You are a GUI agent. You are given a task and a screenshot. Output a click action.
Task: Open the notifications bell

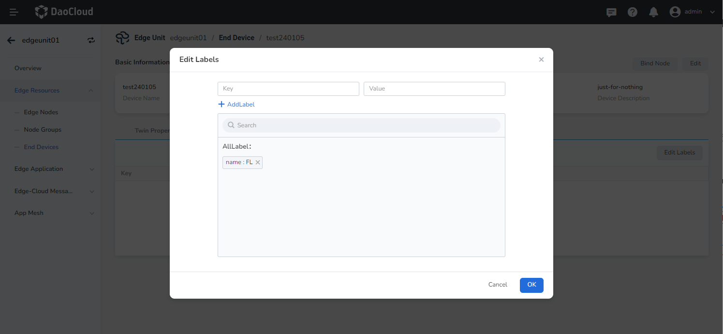(x=653, y=12)
